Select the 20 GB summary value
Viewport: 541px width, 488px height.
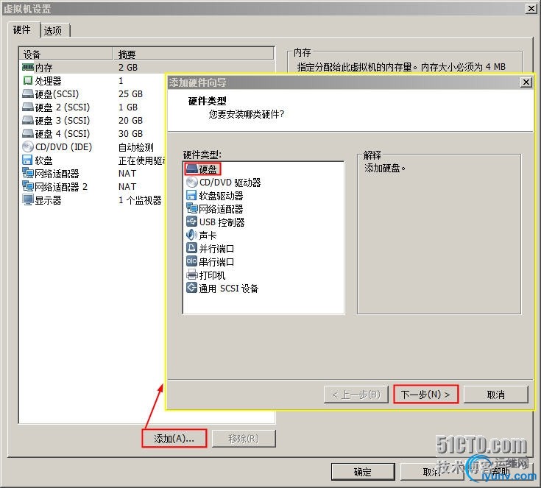coord(130,121)
